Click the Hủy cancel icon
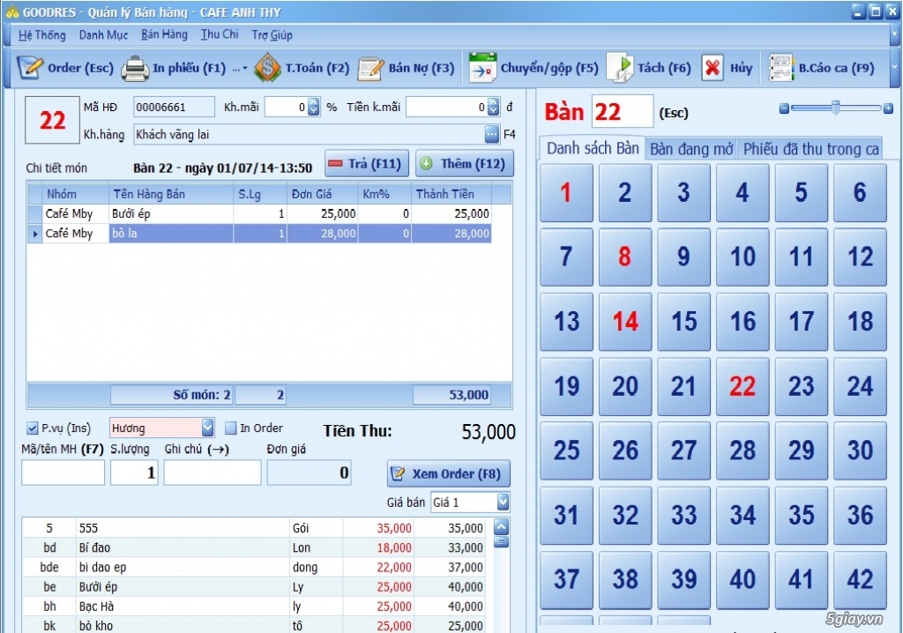This screenshot has width=903, height=633. 713,68
